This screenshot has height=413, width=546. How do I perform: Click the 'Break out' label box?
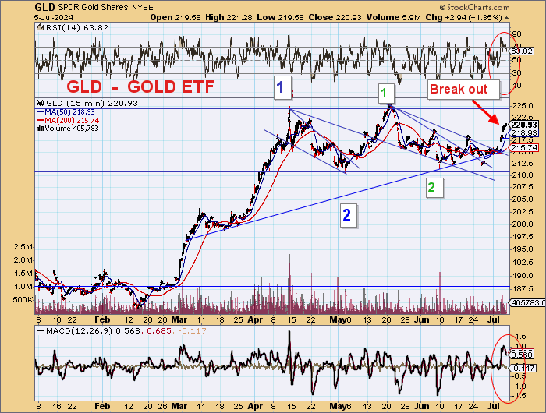point(463,90)
